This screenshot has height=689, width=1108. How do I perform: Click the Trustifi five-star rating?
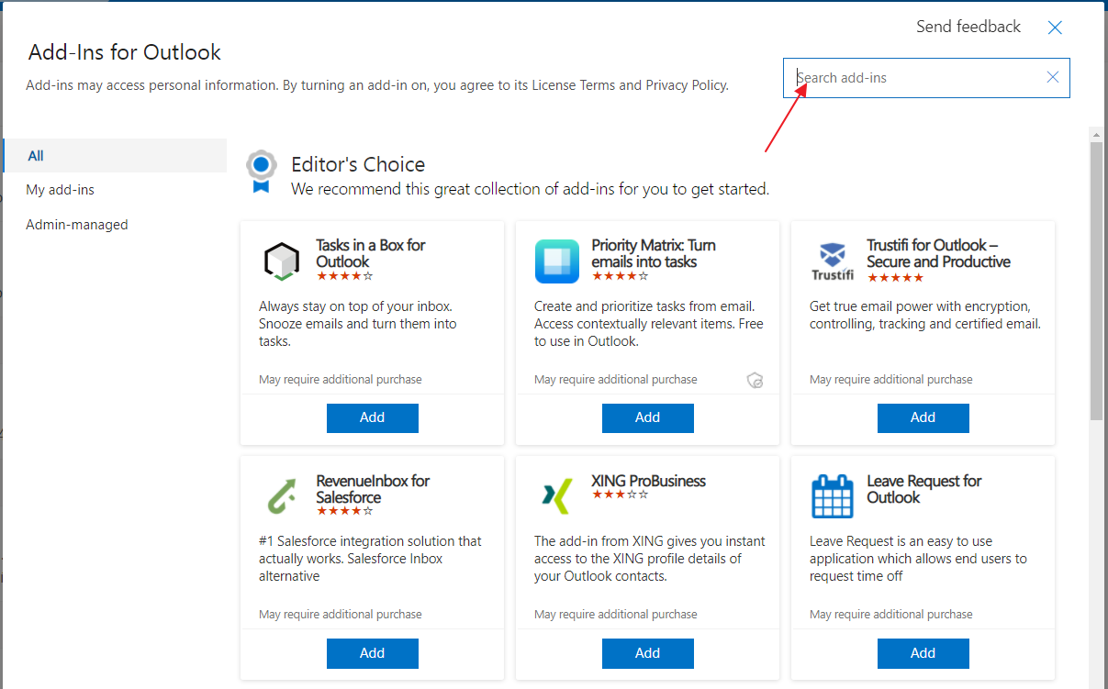pyautogui.click(x=895, y=277)
